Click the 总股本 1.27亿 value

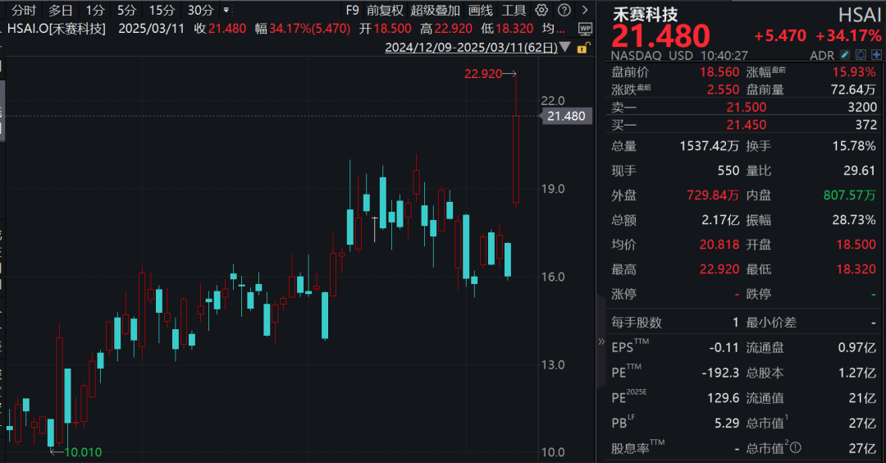856,374
